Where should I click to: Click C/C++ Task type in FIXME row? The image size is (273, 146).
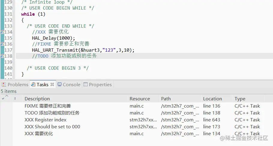click(247, 106)
